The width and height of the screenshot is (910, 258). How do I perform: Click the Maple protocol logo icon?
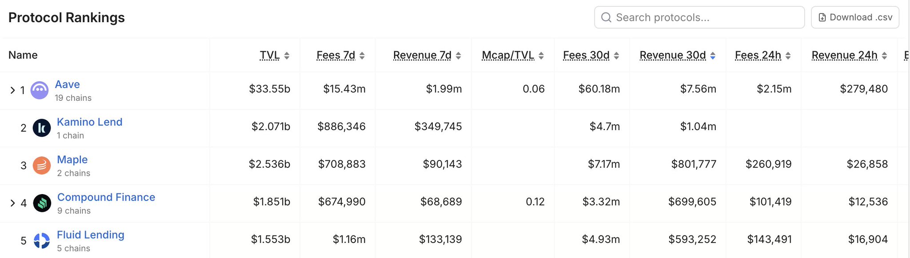click(x=42, y=166)
